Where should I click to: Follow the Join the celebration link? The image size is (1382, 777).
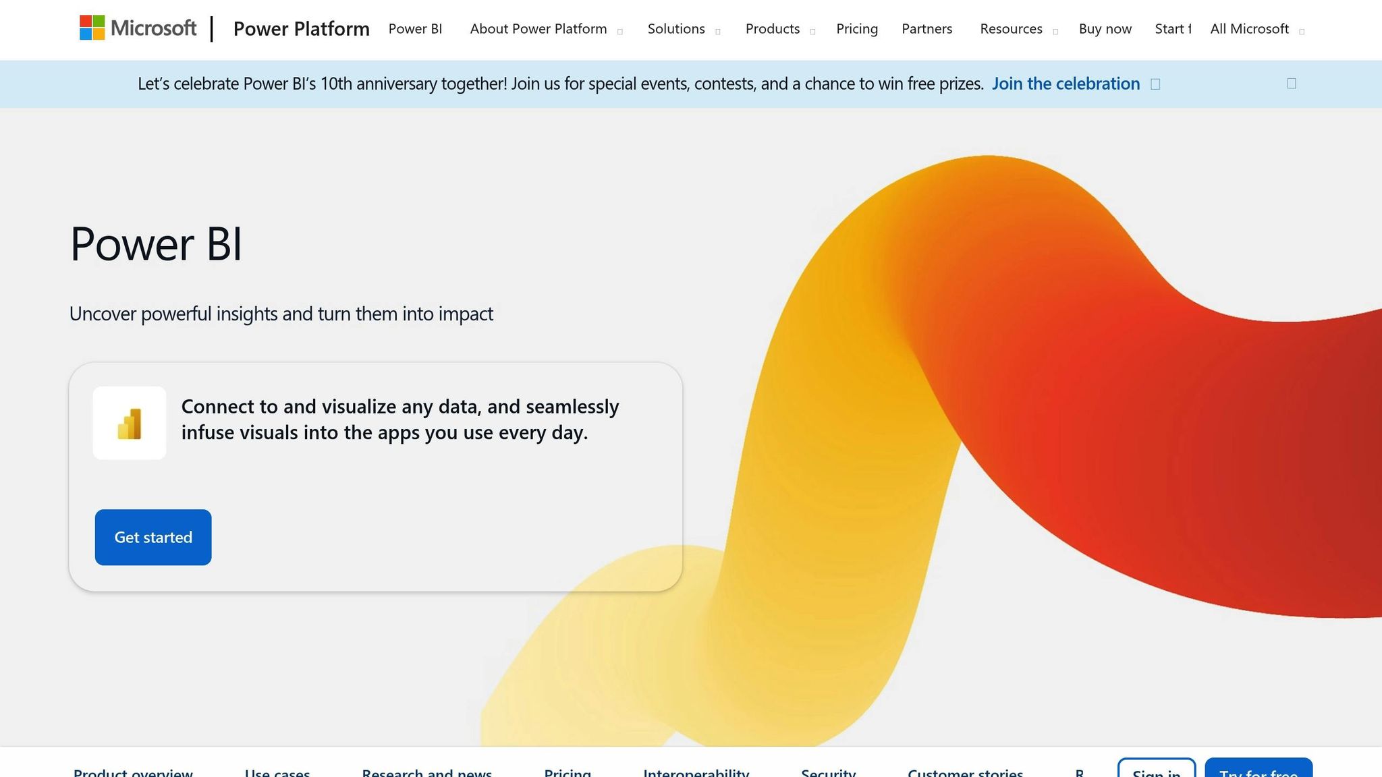[1066, 84]
